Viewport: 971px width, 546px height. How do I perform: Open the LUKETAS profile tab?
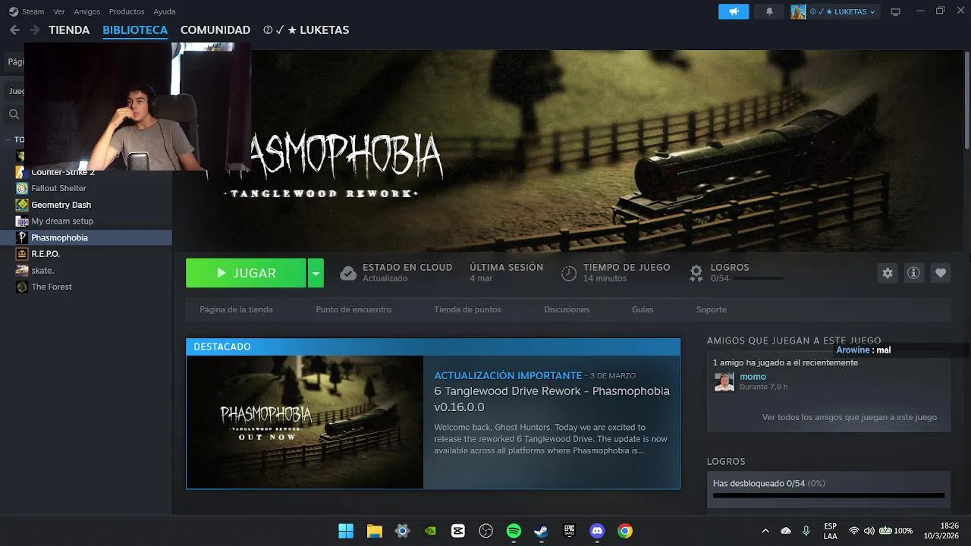pyautogui.click(x=306, y=30)
